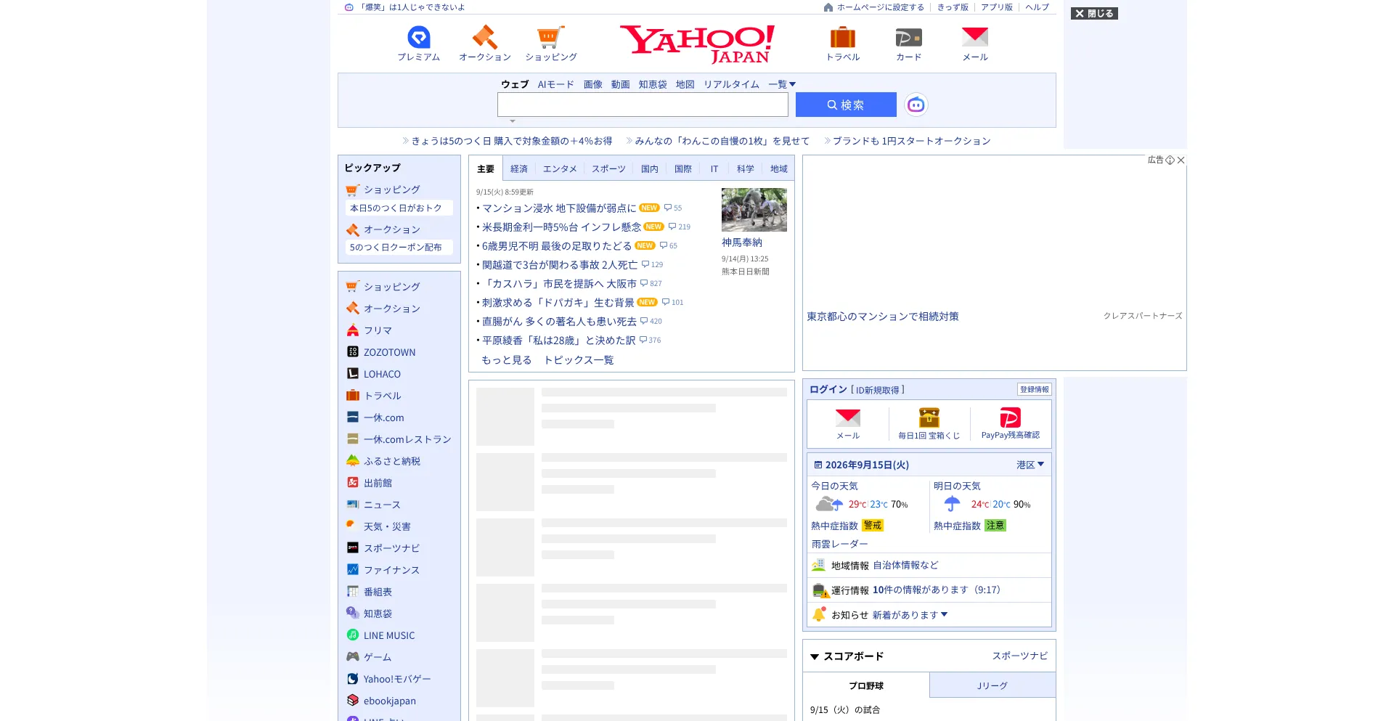Viewport: 1394px width, 721px height.
Task: Click the 出前館 icon in the sidebar
Action: point(353,483)
